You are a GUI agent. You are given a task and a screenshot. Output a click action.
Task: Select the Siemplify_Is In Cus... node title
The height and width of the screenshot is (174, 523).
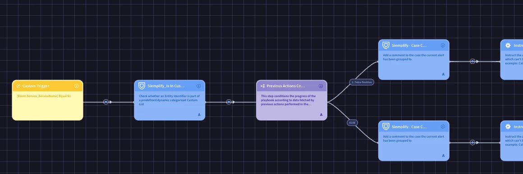166,86
